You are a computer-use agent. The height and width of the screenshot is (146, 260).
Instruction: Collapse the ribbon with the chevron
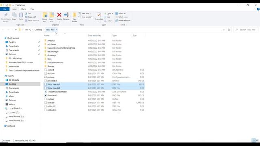[x=255, y=9]
